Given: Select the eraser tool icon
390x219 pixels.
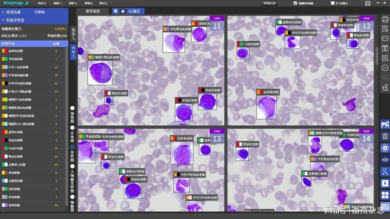Looking at the screenshot, I should click(385, 87).
